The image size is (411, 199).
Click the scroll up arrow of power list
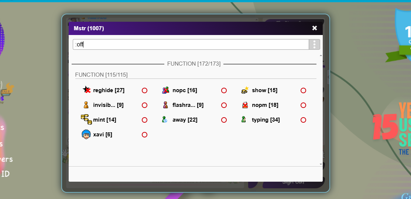pyautogui.click(x=321, y=55)
